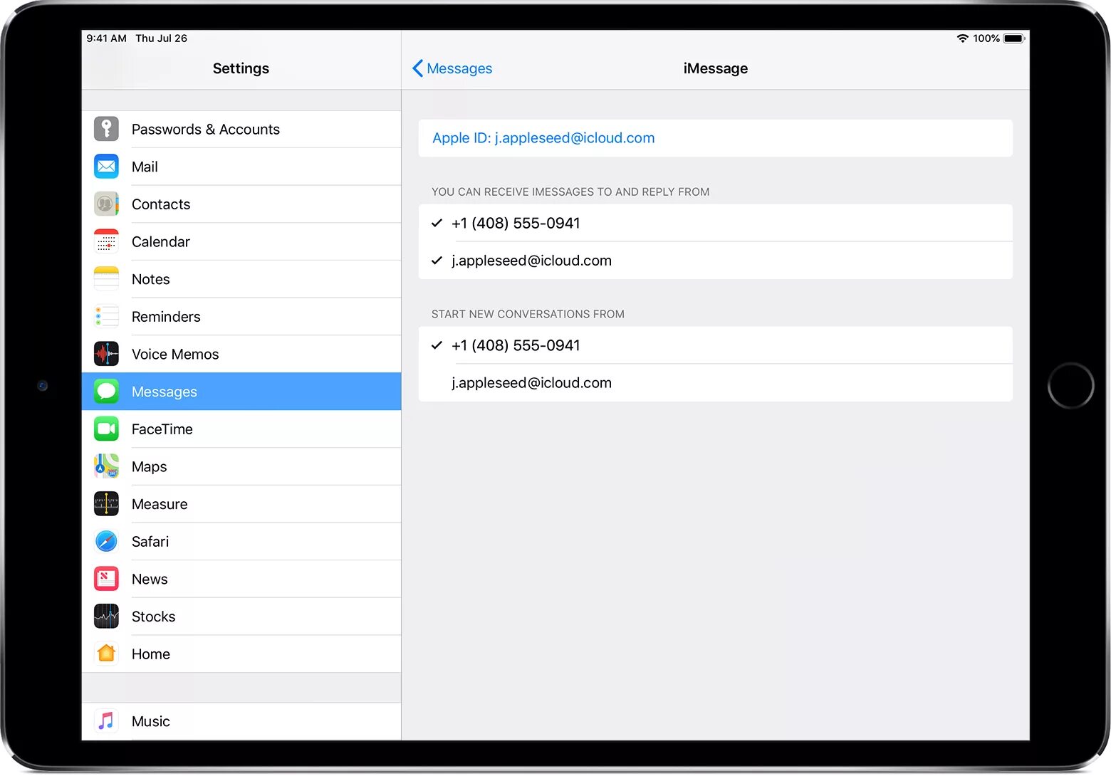The image size is (1111, 776).
Task: Open Home settings row
Action: pyautogui.click(x=241, y=654)
